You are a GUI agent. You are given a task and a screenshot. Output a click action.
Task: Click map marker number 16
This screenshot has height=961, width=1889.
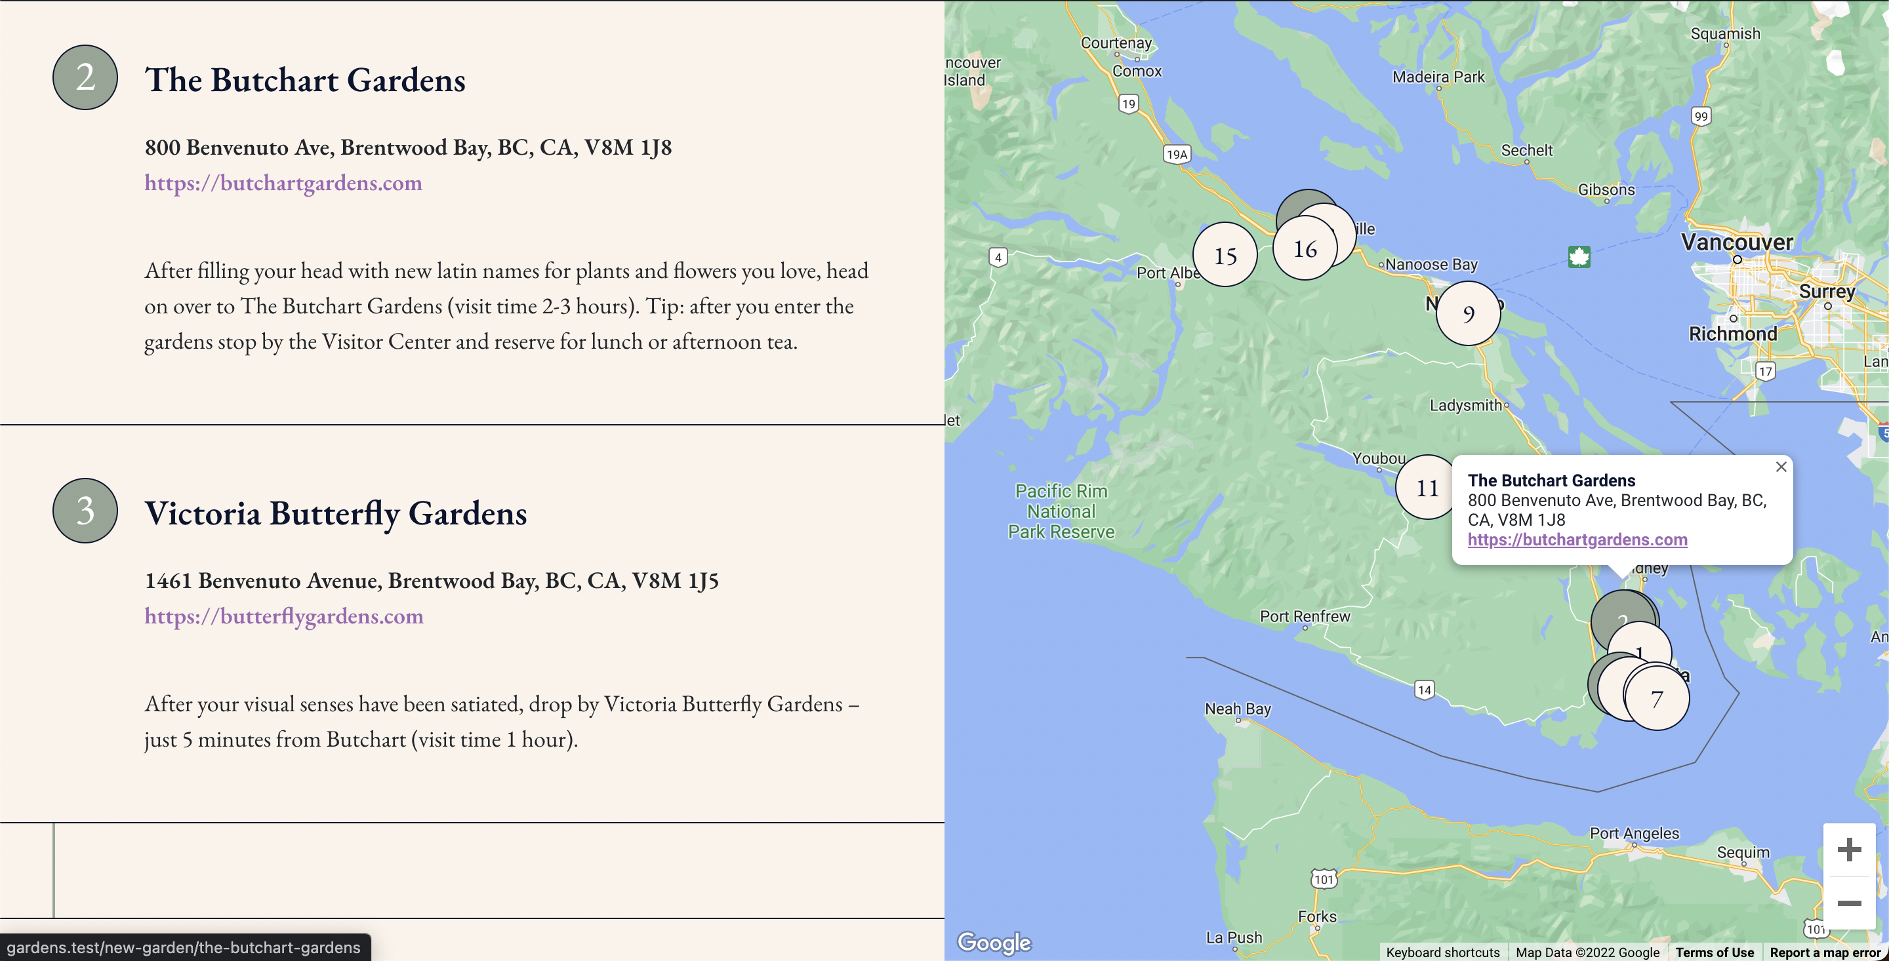pyautogui.click(x=1305, y=249)
